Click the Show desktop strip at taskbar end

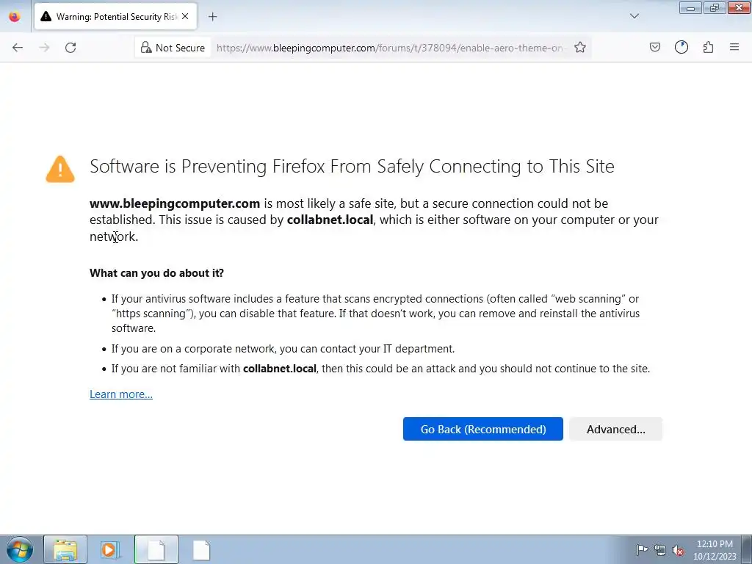click(747, 549)
